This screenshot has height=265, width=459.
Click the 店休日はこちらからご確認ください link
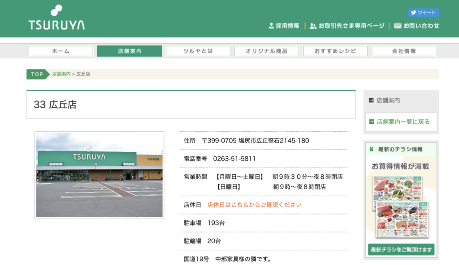point(255,205)
